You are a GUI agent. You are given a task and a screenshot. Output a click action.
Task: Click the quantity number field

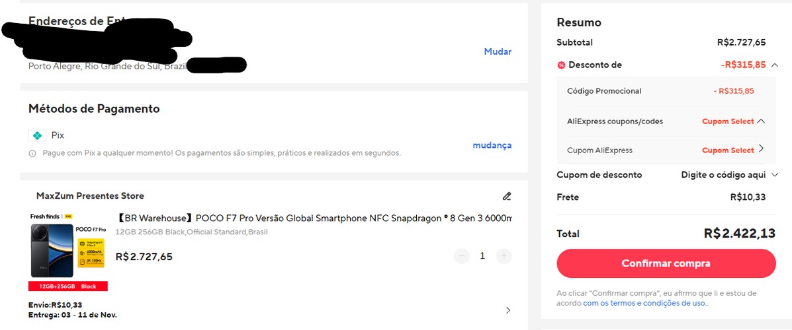(x=482, y=255)
